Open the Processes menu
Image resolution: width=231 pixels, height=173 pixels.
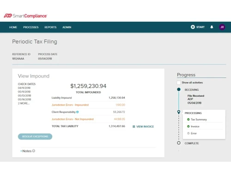pyautogui.click(x=31, y=27)
